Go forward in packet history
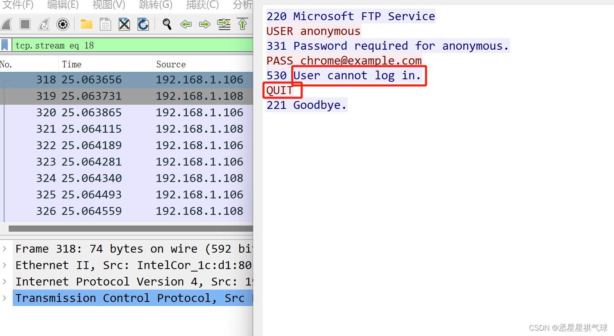Viewport: 614px width, 336px height. click(x=204, y=24)
